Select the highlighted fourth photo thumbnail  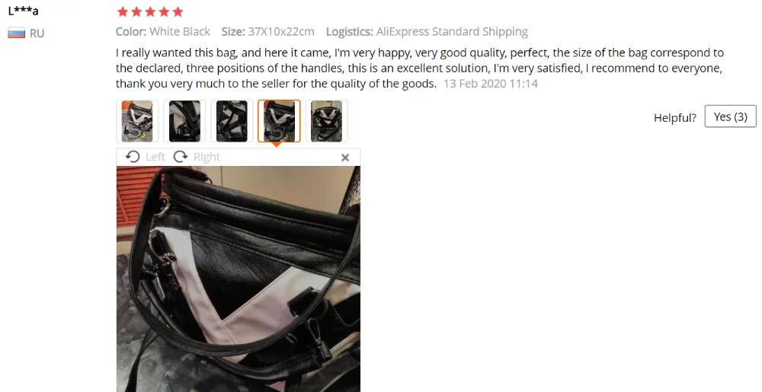pyautogui.click(x=279, y=121)
